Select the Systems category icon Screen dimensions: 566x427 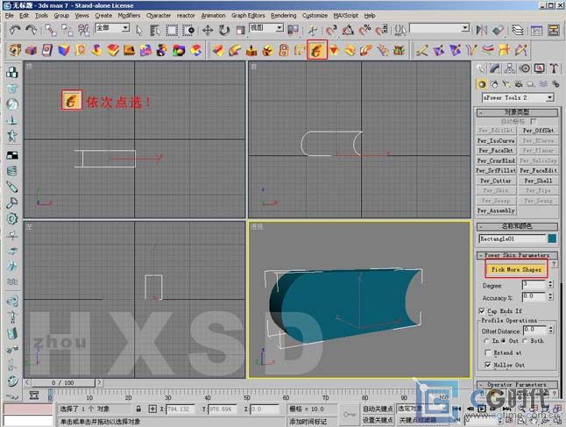click(x=555, y=84)
